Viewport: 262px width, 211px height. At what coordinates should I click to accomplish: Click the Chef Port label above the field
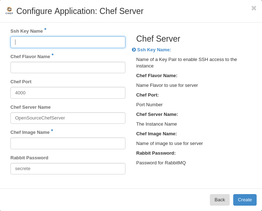tap(21, 82)
